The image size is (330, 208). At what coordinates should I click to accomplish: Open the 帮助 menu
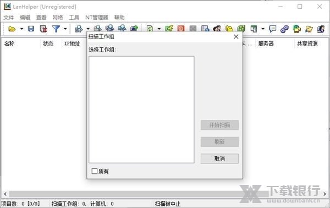[119, 17]
